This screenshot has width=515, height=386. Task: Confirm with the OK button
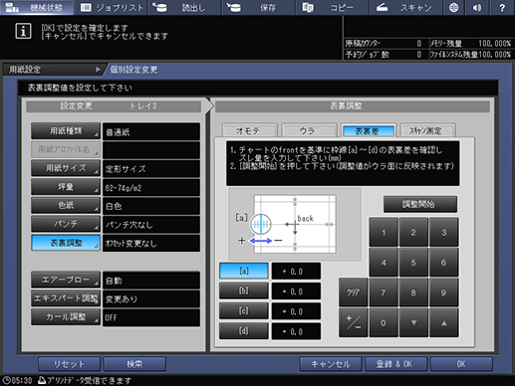point(461,364)
